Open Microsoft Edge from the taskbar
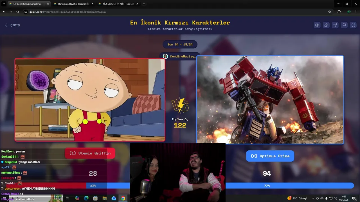Viewport: 360px width, 202px height. (86, 198)
